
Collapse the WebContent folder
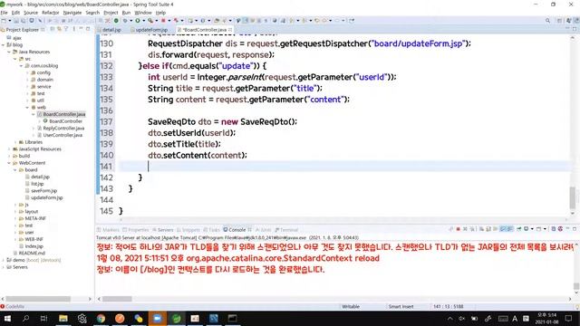(x=9, y=163)
